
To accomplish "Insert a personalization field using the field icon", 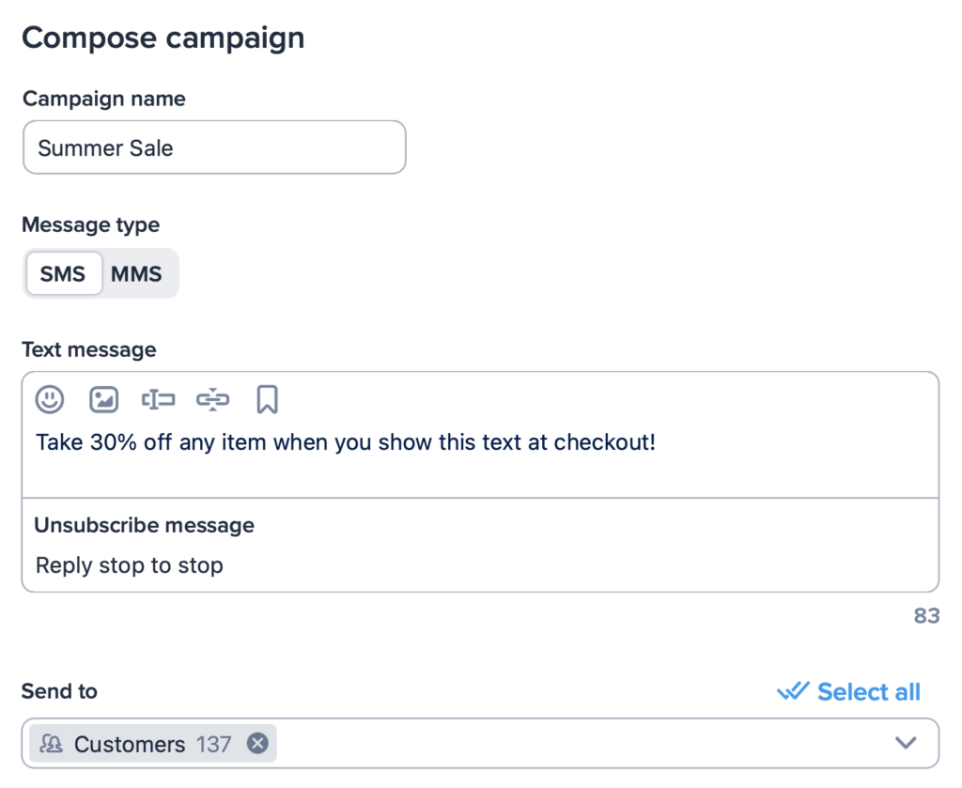I will tap(158, 399).
